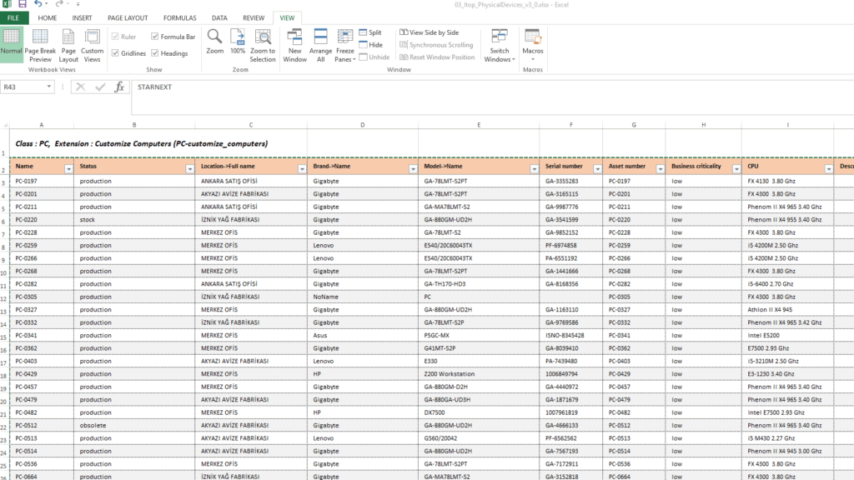Open the Brand->Name filter dropdown
This screenshot has height=480, width=854.
pos(412,167)
